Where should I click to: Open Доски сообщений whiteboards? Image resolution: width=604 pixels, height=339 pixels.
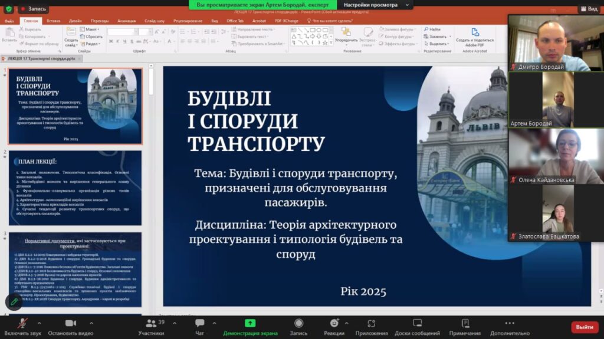417,326
